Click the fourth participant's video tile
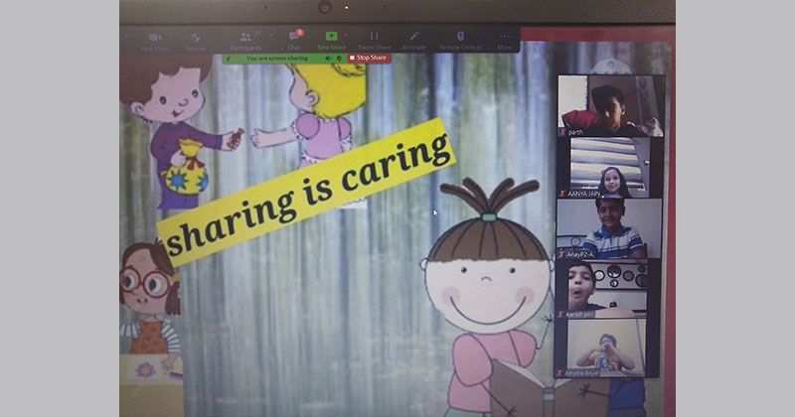The height and width of the screenshot is (417, 795). pyautogui.click(x=610, y=289)
